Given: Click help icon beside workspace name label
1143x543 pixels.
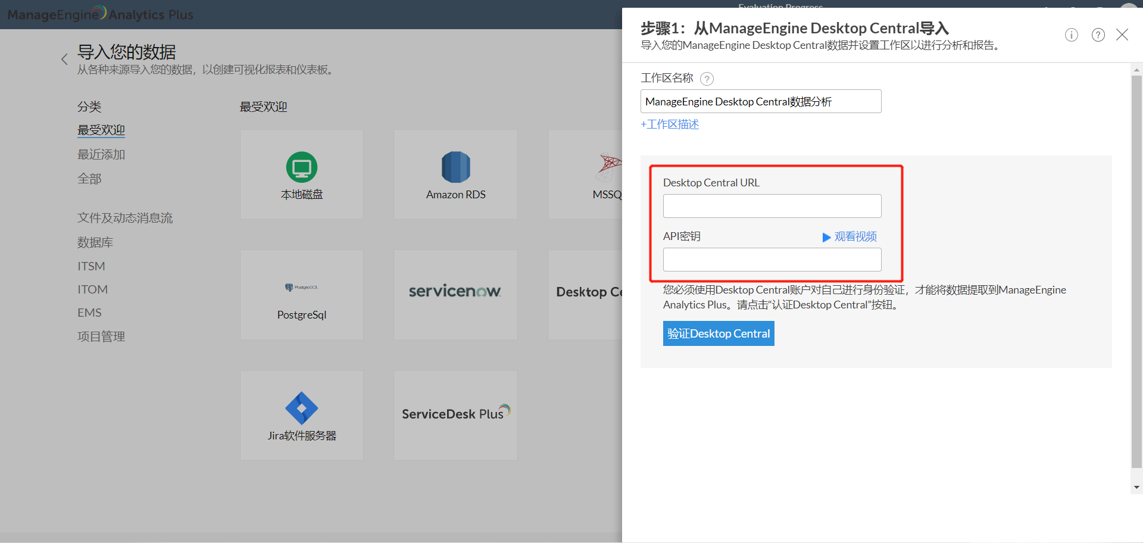Looking at the screenshot, I should tap(707, 79).
